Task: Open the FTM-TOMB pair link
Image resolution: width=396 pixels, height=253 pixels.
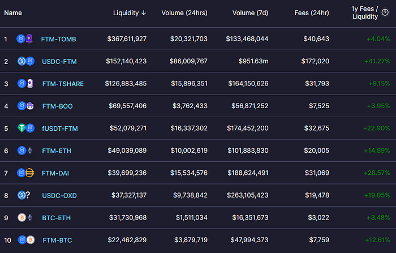Action: tap(59, 39)
